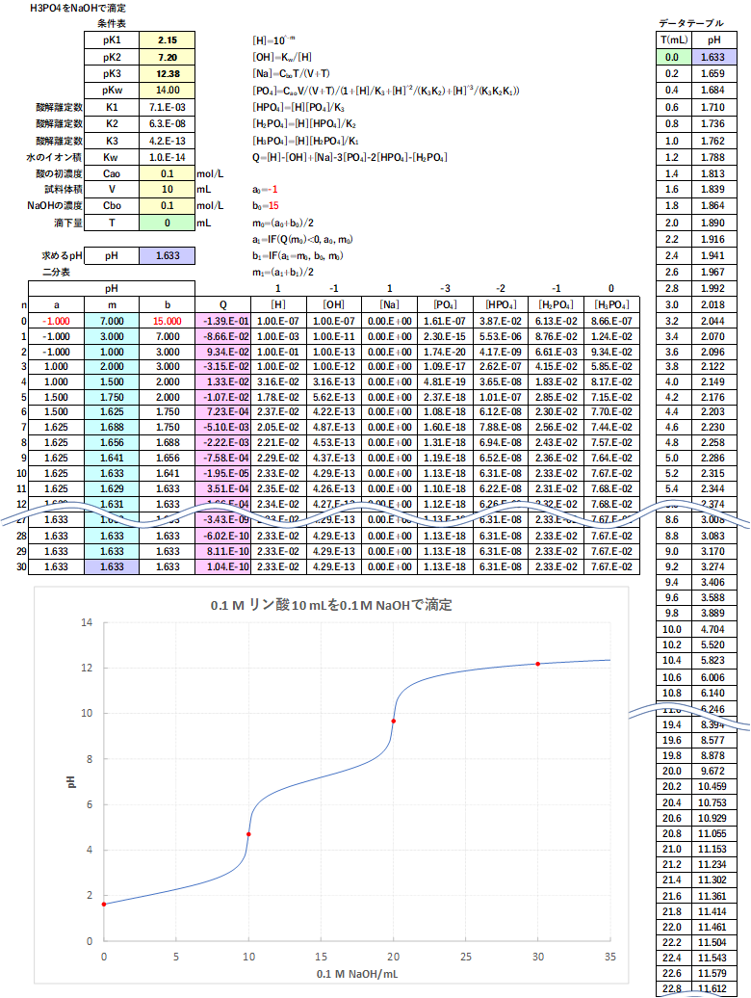Select the x-axis title 0.1 M NaOH/mL
The width and height of the screenshot is (751, 998).
click(x=357, y=974)
